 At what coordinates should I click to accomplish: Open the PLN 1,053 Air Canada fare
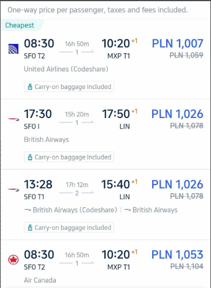(x=177, y=255)
